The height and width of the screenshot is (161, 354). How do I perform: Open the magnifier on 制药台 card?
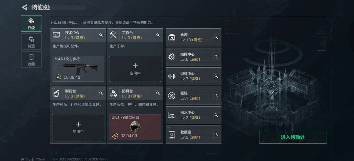[101, 93]
